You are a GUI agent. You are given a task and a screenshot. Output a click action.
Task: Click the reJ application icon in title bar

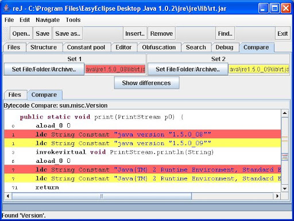pos(7,8)
